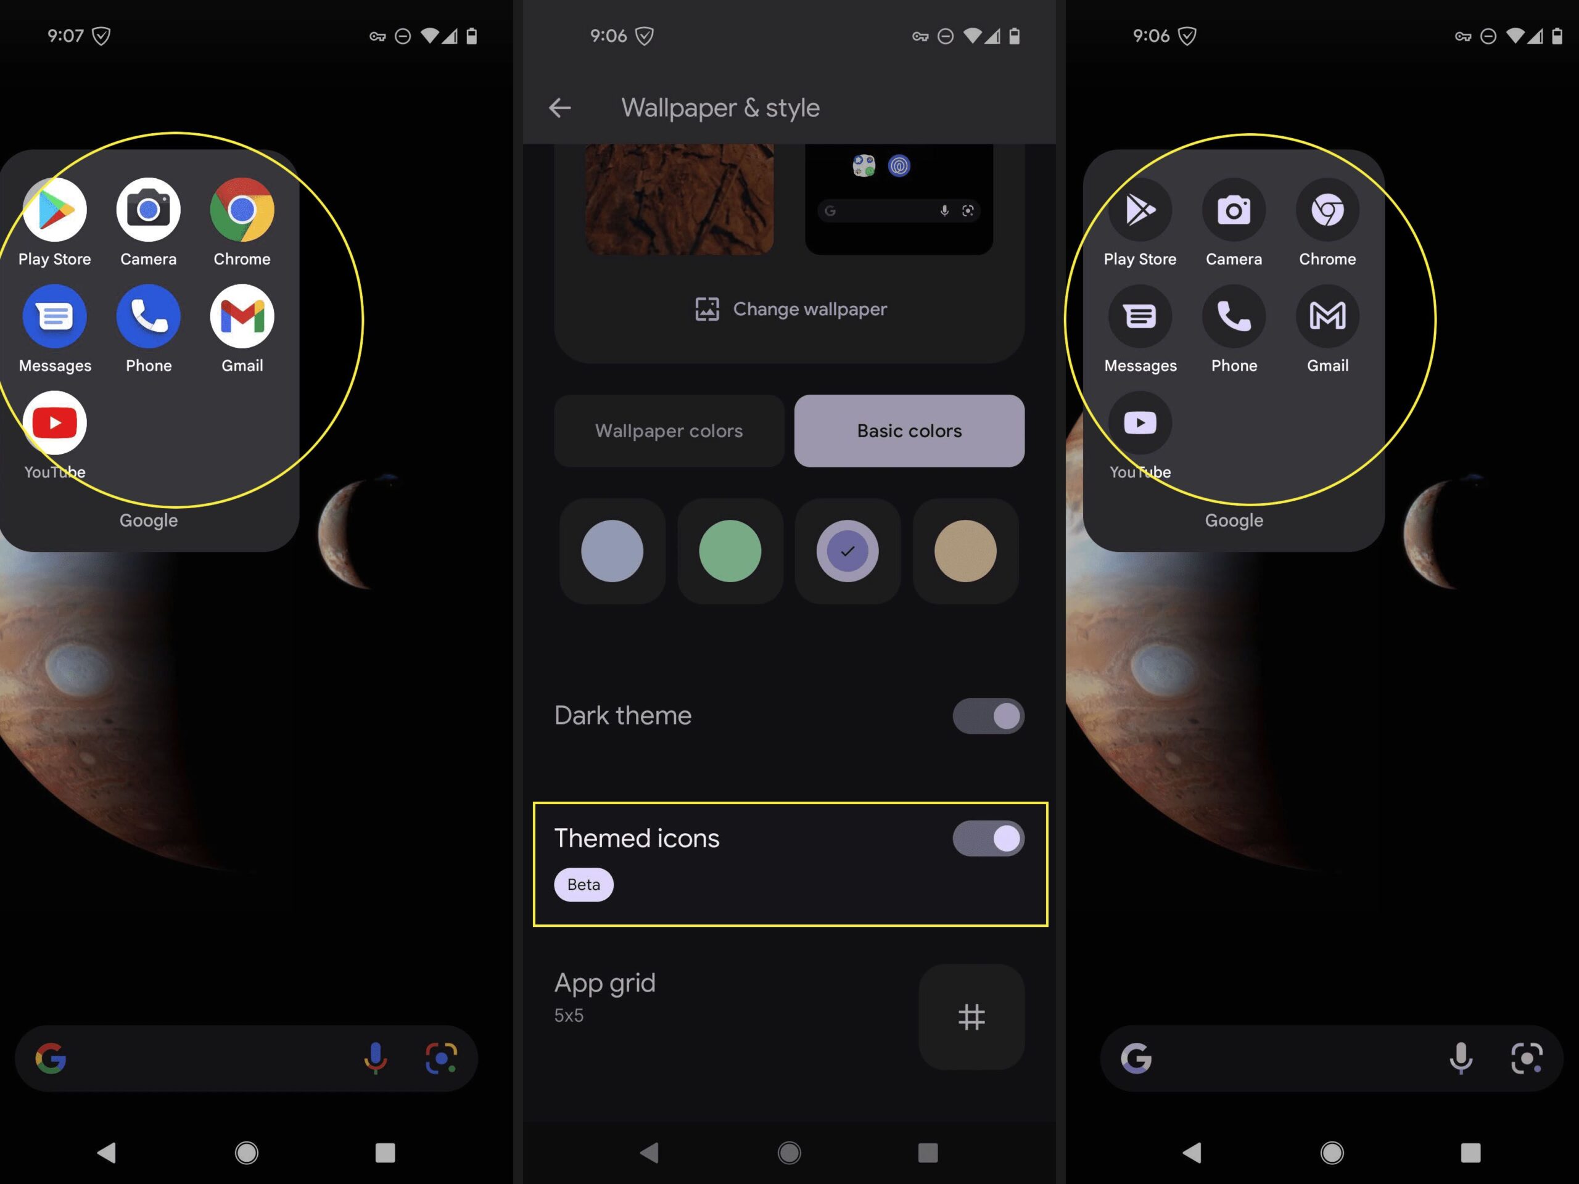Launch Chrome browser
Image resolution: width=1579 pixels, height=1184 pixels.
pos(240,209)
